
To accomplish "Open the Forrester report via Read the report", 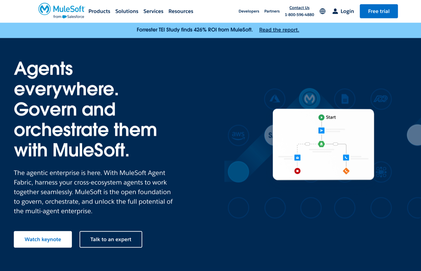I will click(x=279, y=30).
